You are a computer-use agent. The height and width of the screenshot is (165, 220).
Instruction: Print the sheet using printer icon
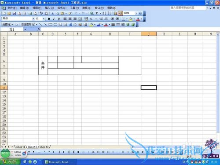(x=30, y=13)
